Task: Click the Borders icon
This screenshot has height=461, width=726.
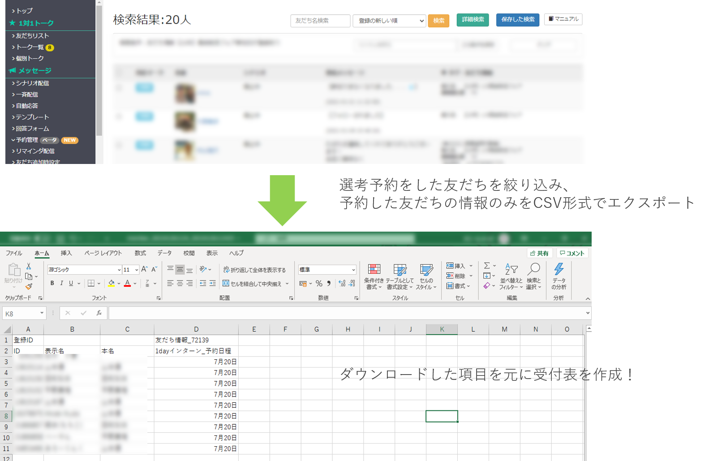Action: [91, 283]
